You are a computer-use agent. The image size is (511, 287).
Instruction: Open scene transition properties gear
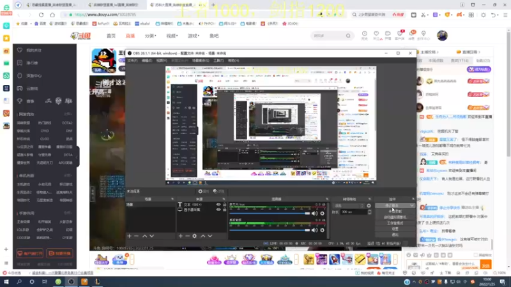369,205
